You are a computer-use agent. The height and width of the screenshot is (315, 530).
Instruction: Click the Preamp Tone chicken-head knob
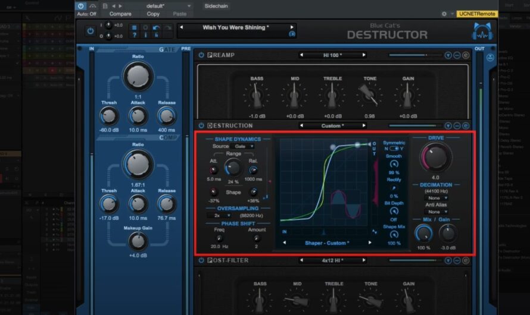(x=369, y=96)
